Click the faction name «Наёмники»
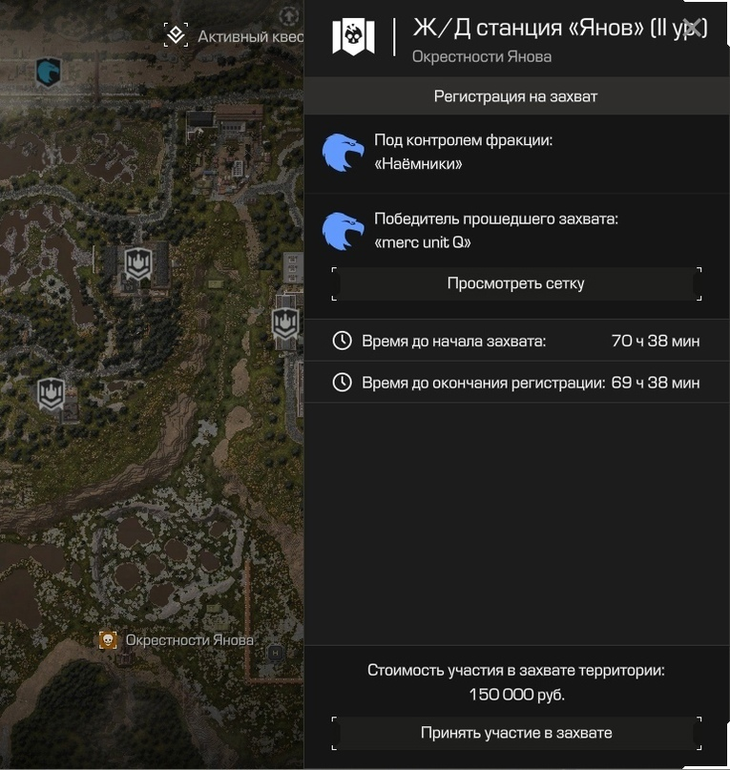730x770 pixels. (x=418, y=164)
